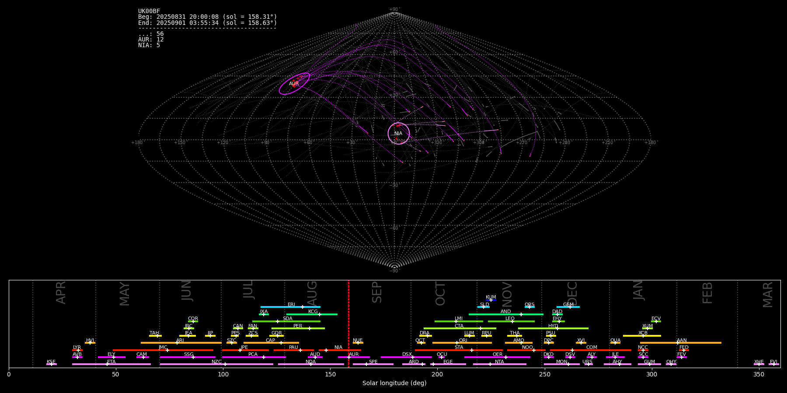787x393 pixels.
Task: Click the OCT month label
Action: [x=441, y=293]
